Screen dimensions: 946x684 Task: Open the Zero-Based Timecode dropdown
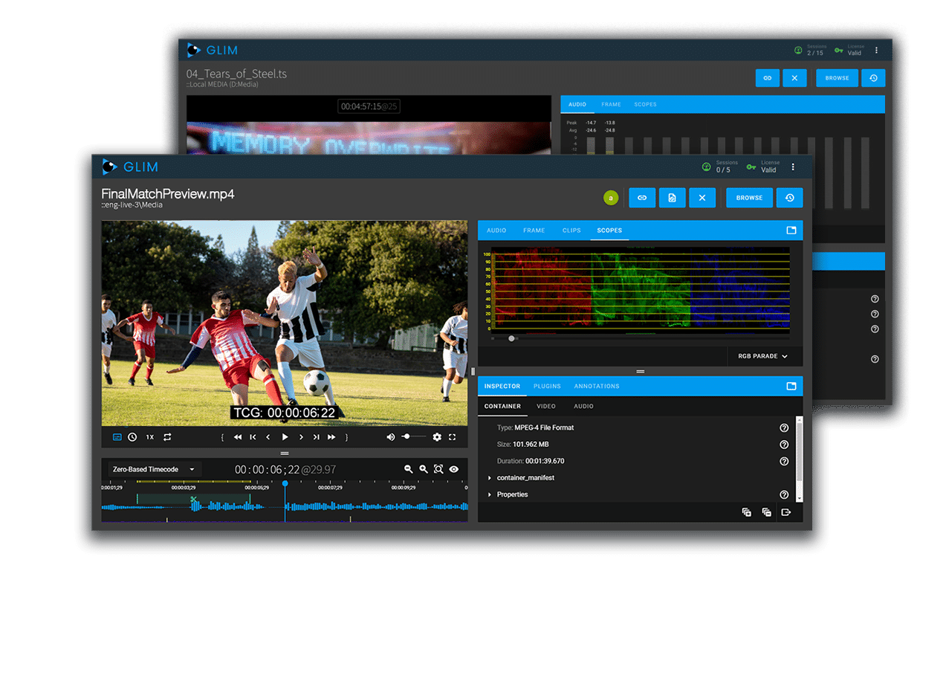153,469
